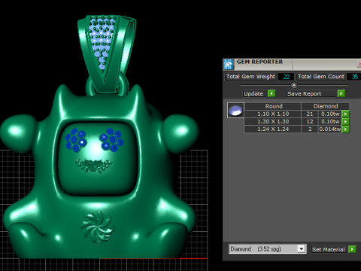Select the round gem thumbnail icon

(x=235, y=110)
